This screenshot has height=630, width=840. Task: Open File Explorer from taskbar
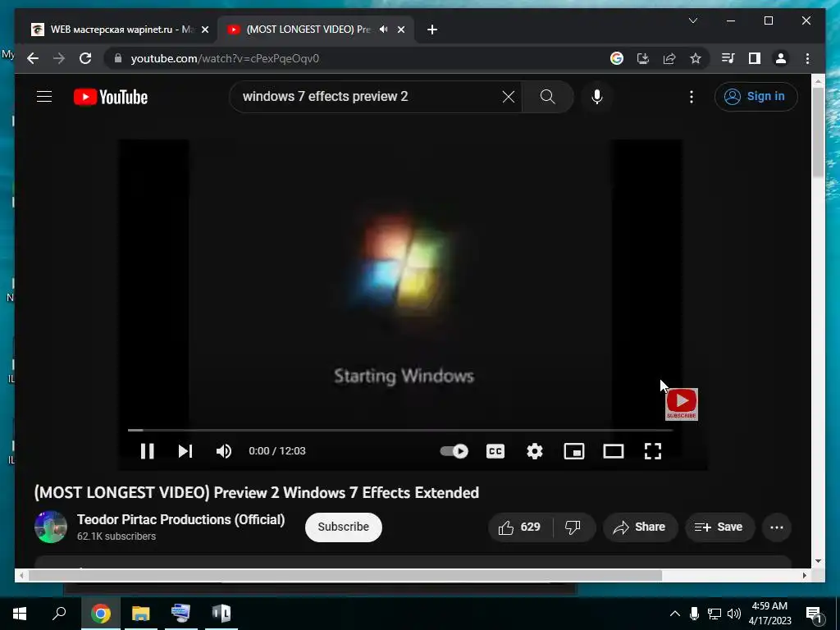click(141, 614)
